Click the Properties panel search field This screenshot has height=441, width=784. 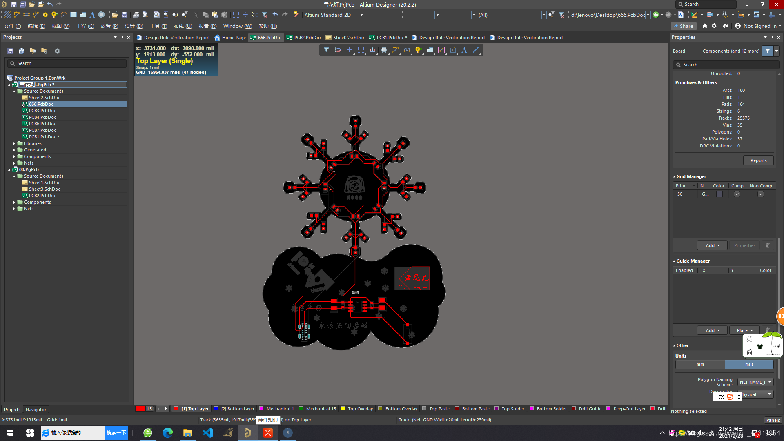[x=726, y=65]
